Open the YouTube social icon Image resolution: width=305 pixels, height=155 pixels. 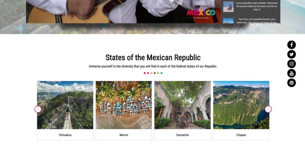[291, 73]
